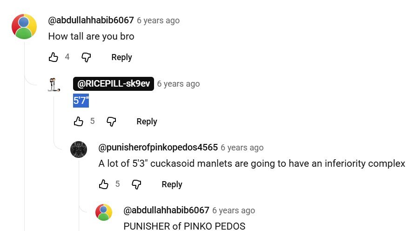
Task: Open timestamp "6 years ago" of top comment
Action: click(x=158, y=20)
